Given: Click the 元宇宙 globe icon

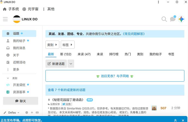Looking at the screenshot, I should coord(24,9).
